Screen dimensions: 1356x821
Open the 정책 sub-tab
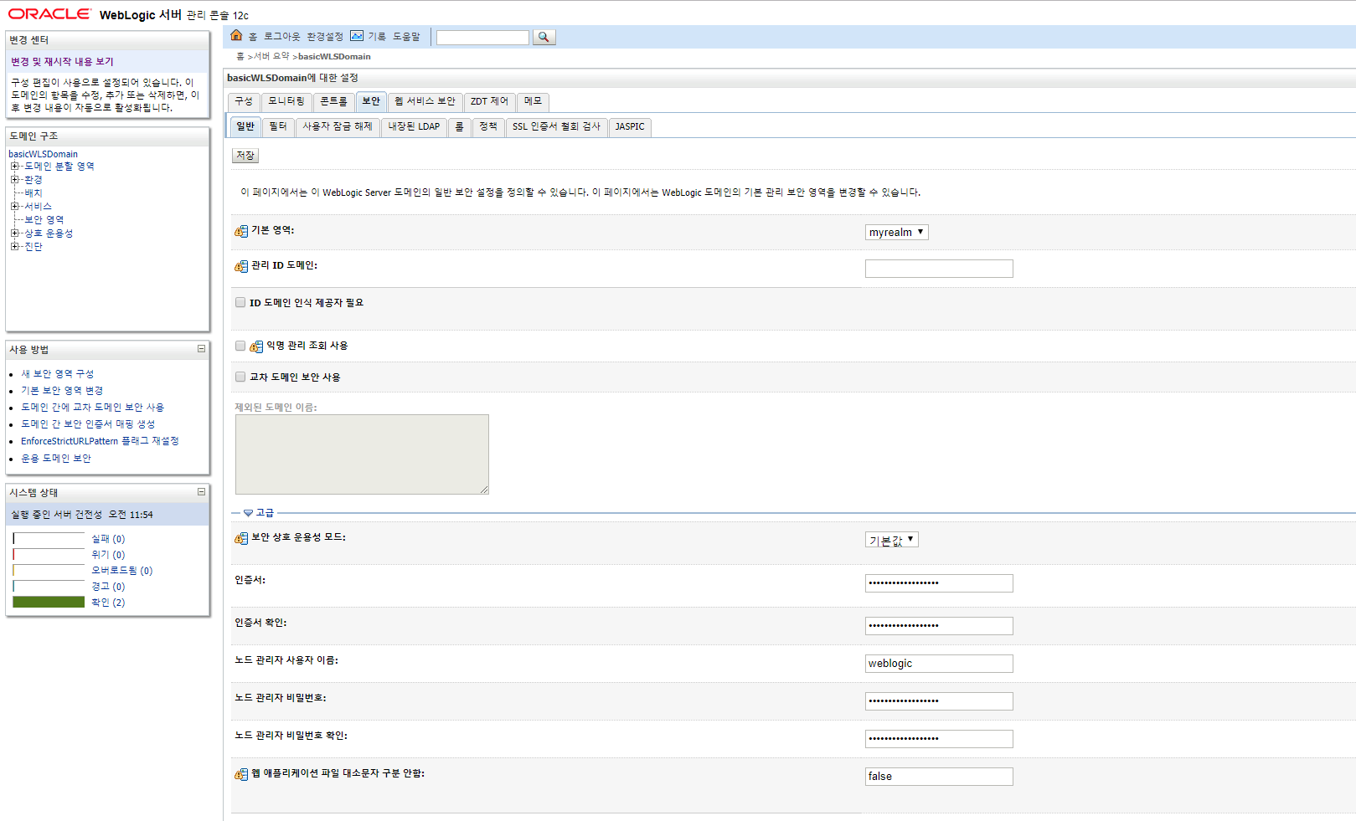click(x=488, y=126)
